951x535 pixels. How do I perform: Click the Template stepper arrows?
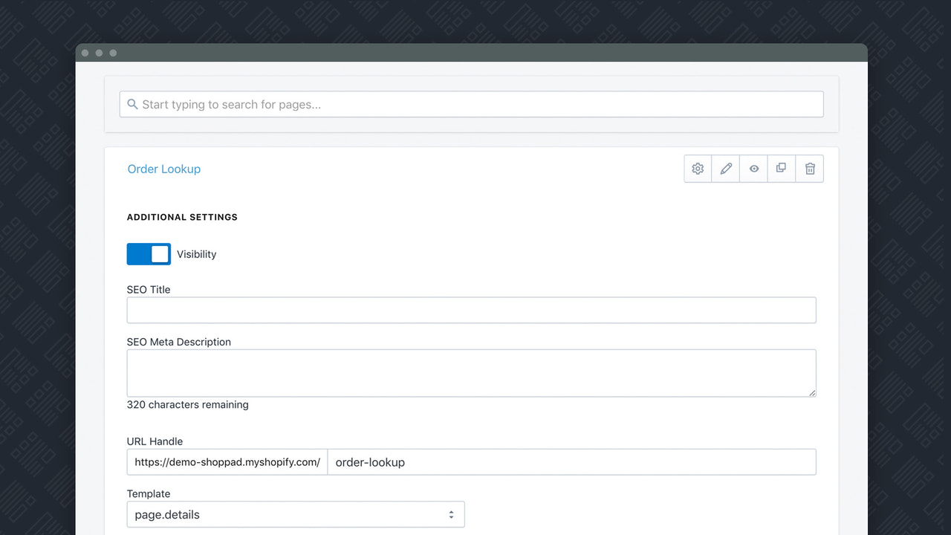click(x=451, y=514)
